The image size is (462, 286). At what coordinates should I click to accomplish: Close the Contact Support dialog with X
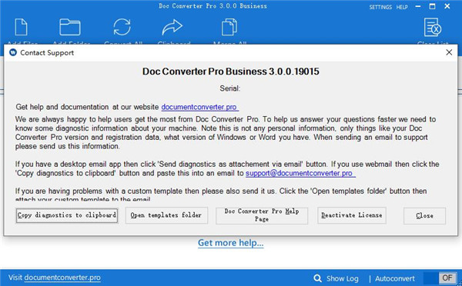click(x=449, y=52)
